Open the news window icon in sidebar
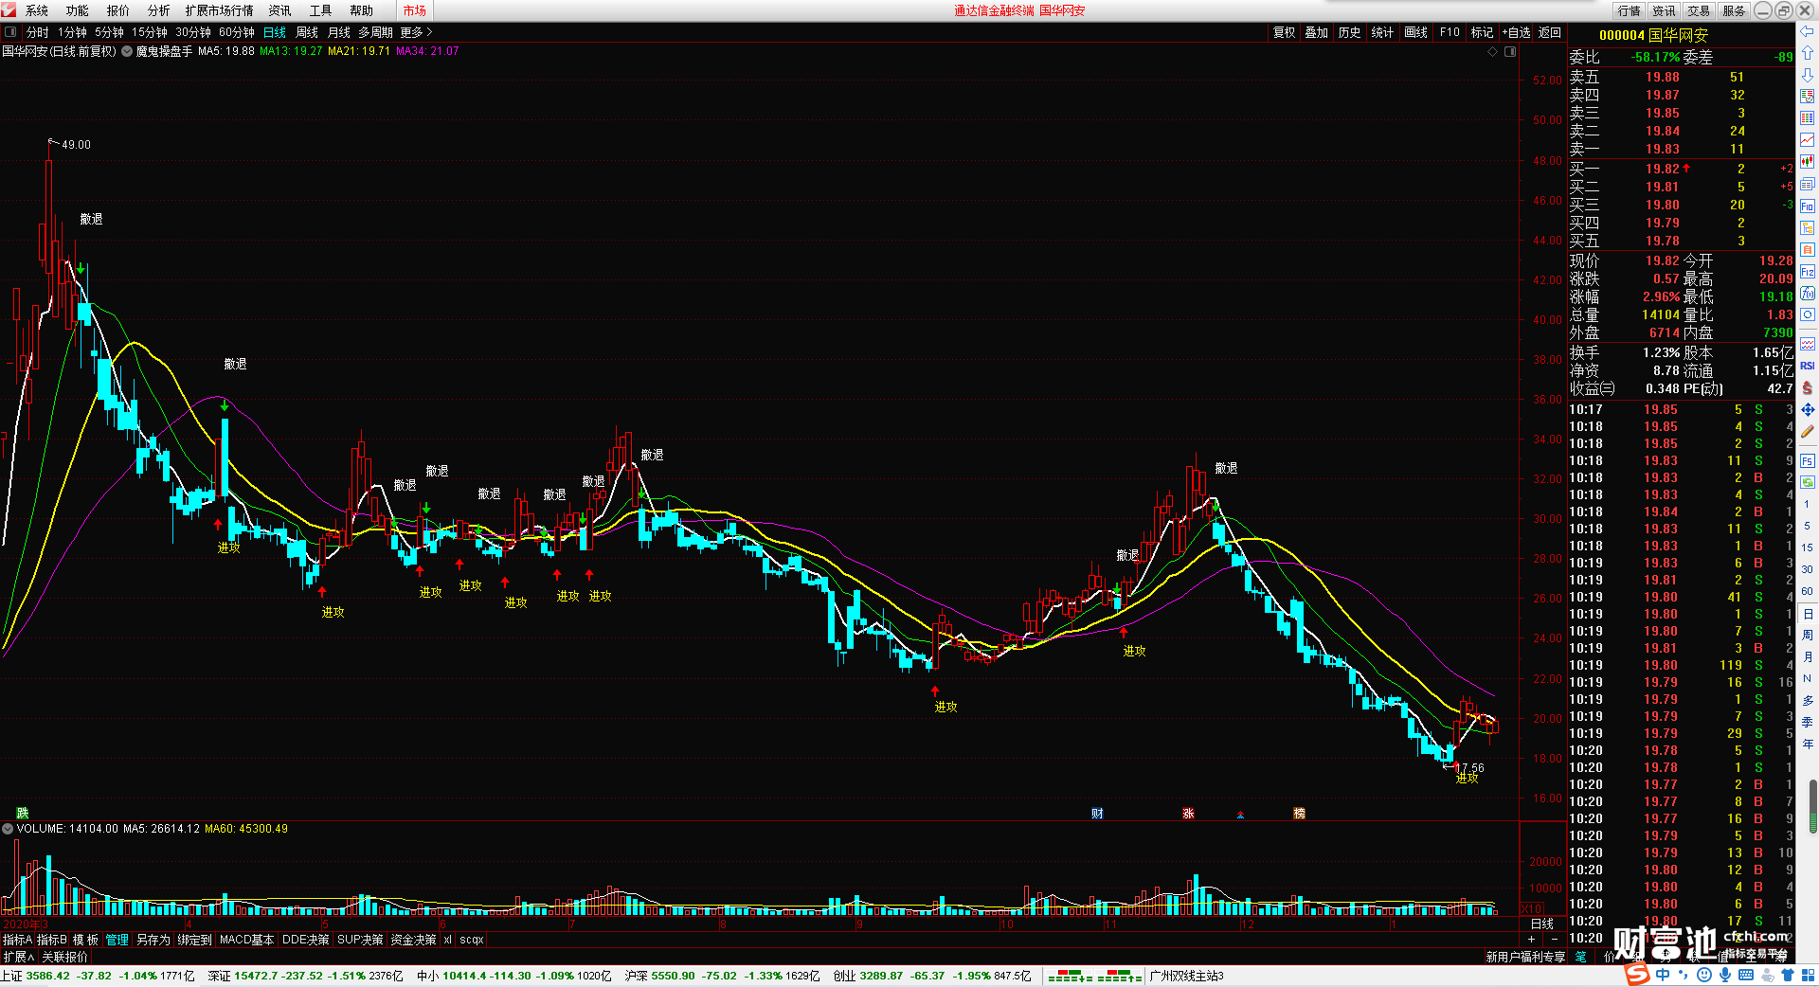Screen dimensions: 1819x987 tap(1807, 184)
